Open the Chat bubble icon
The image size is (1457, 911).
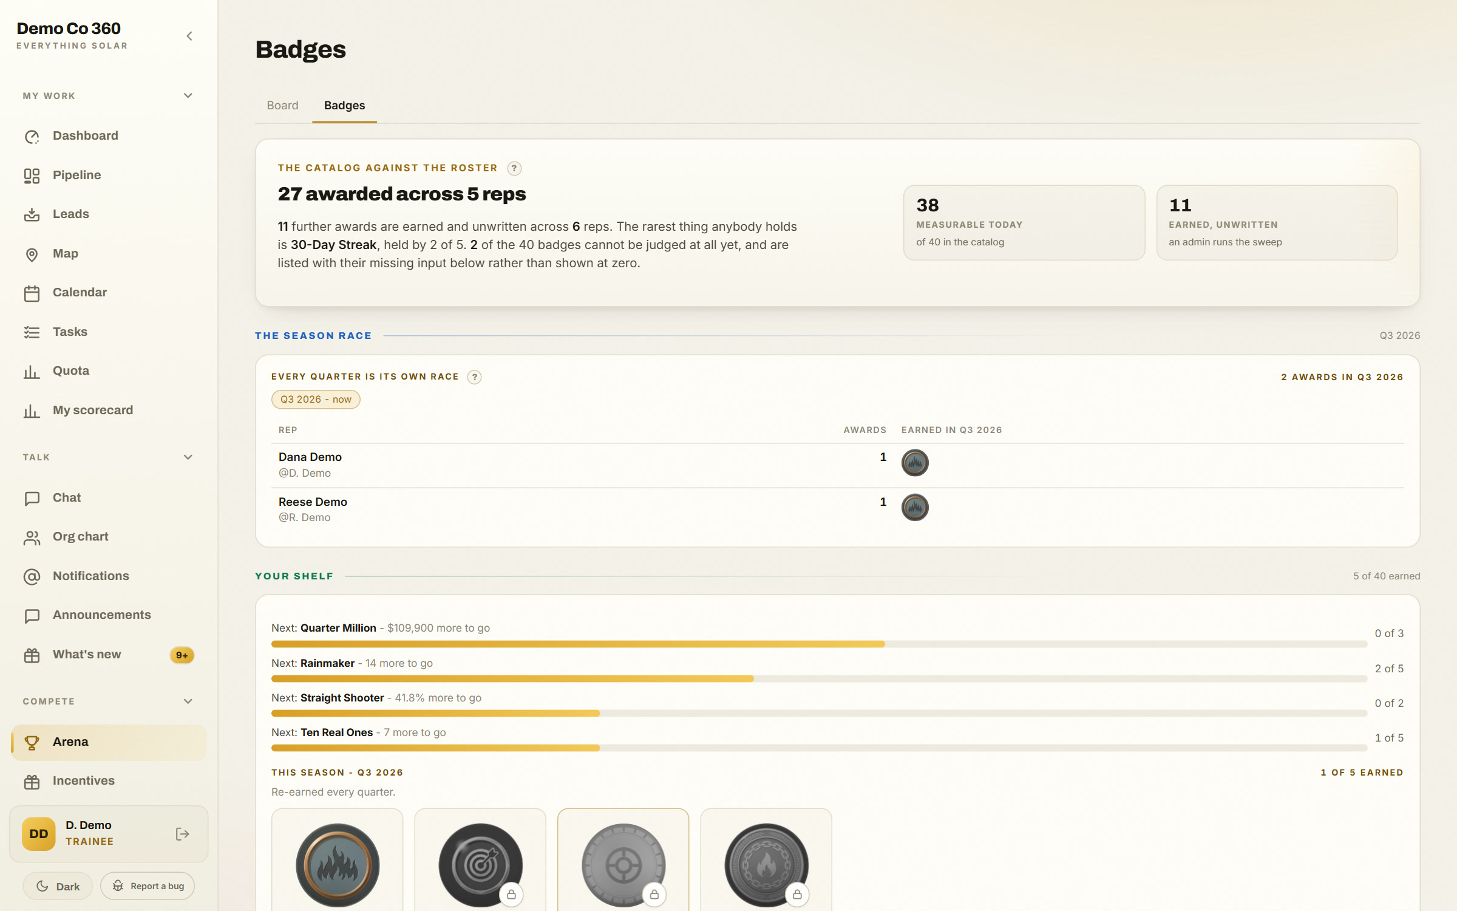coord(32,498)
